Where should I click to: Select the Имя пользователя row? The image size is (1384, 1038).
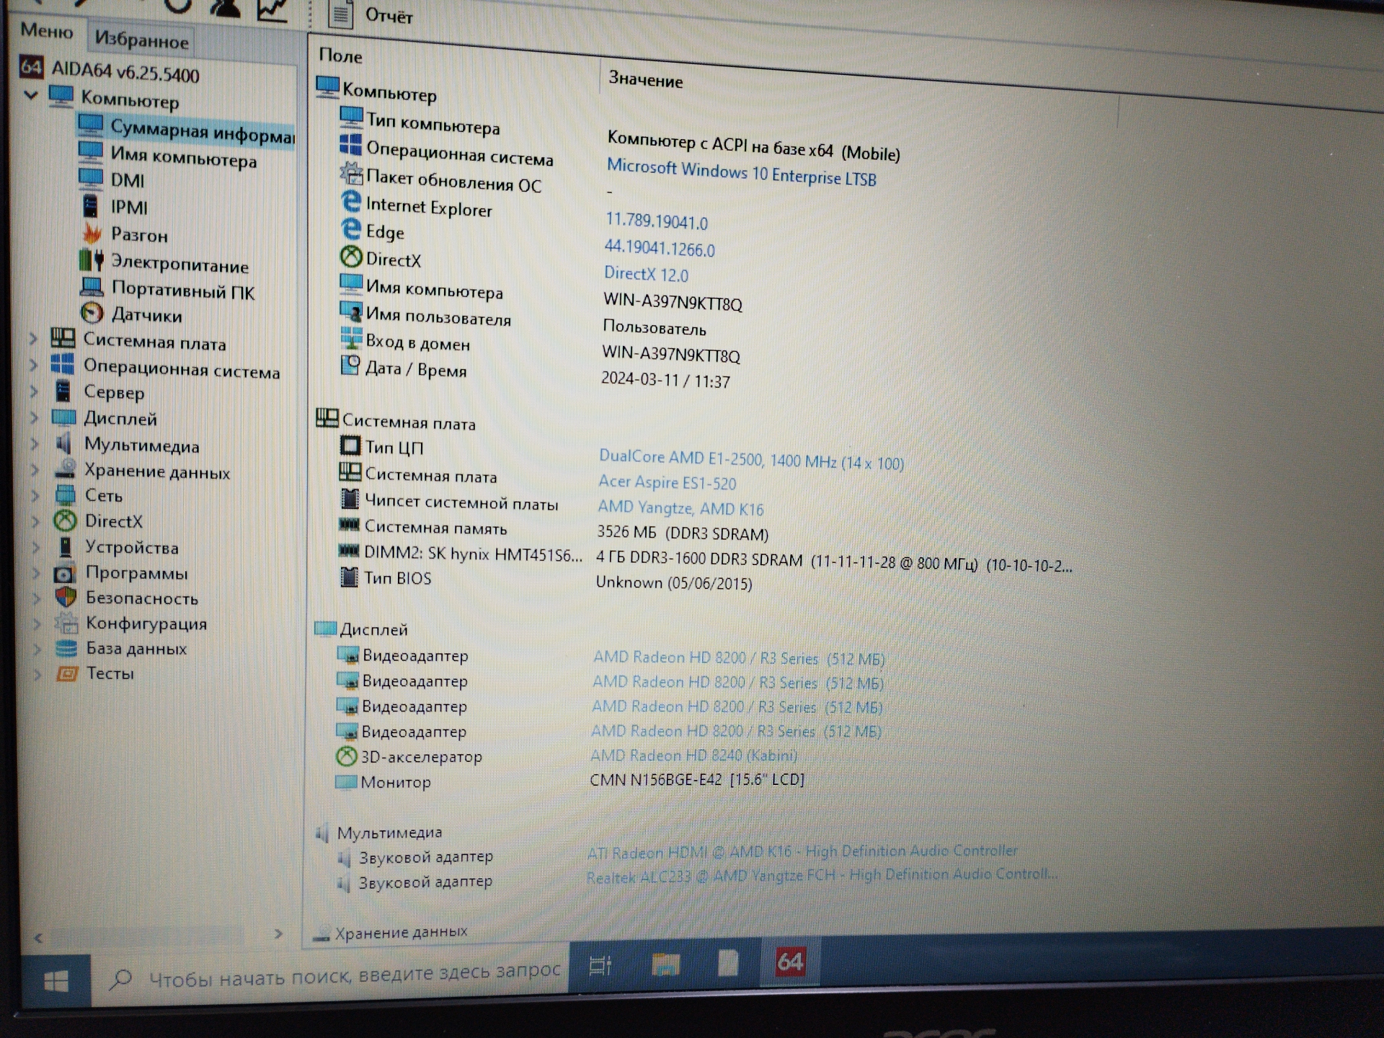click(x=438, y=316)
